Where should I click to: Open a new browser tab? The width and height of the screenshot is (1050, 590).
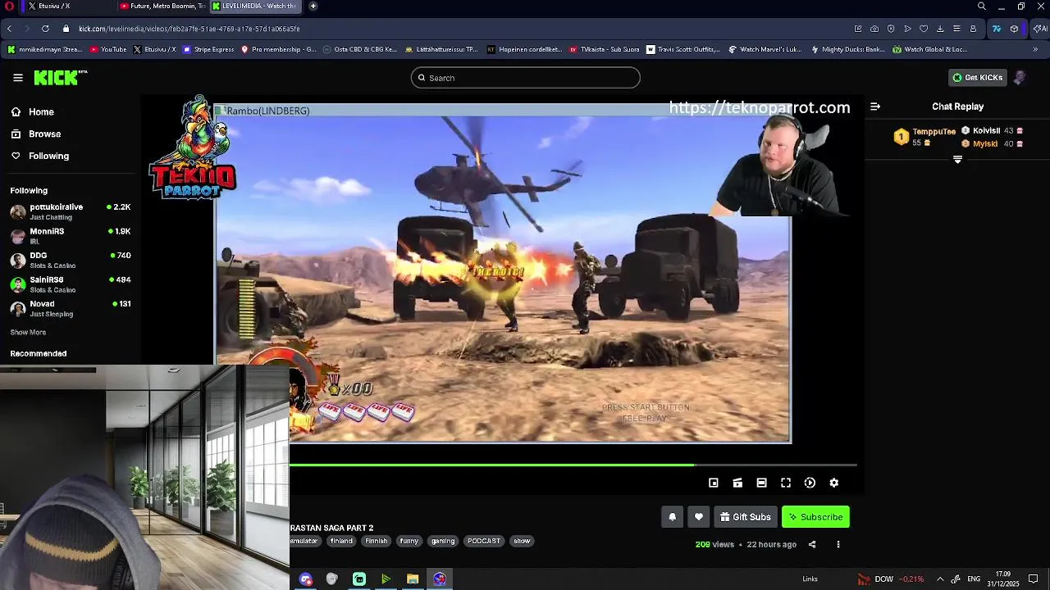click(x=313, y=6)
